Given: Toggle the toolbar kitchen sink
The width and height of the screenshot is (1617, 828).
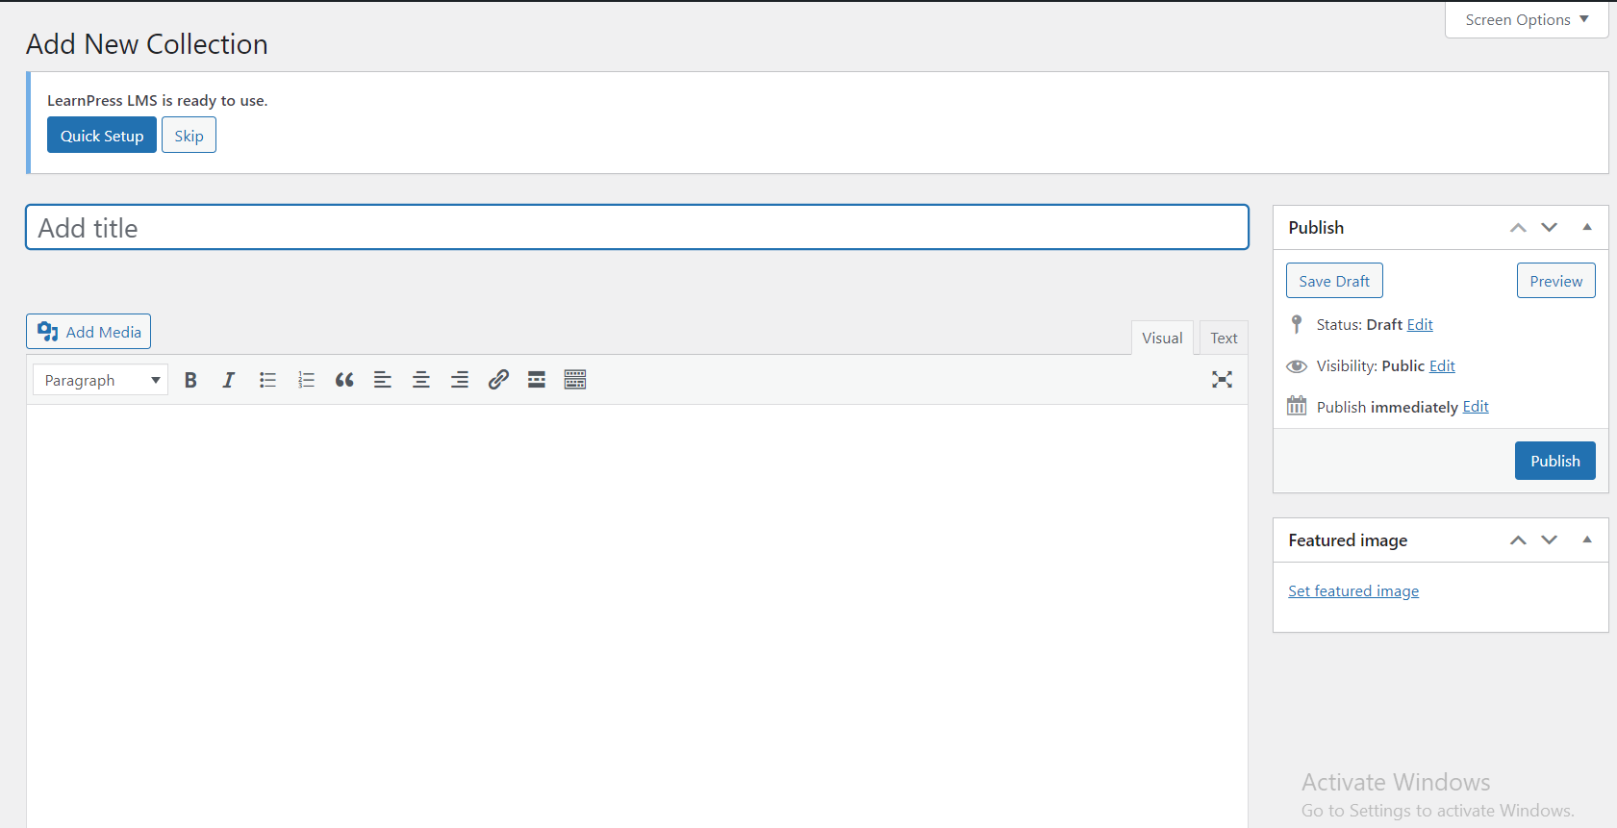Looking at the screenshot, I should 575,380.
